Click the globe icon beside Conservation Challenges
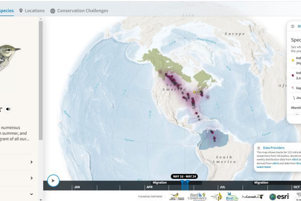The height and width of the screenshot is (201, 301). [x=53, y=11]
